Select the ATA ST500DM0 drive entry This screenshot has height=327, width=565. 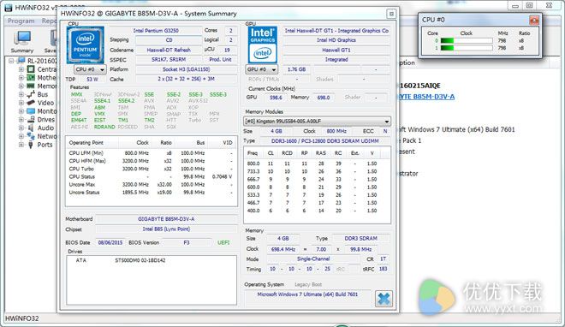(x=121, y=260)
